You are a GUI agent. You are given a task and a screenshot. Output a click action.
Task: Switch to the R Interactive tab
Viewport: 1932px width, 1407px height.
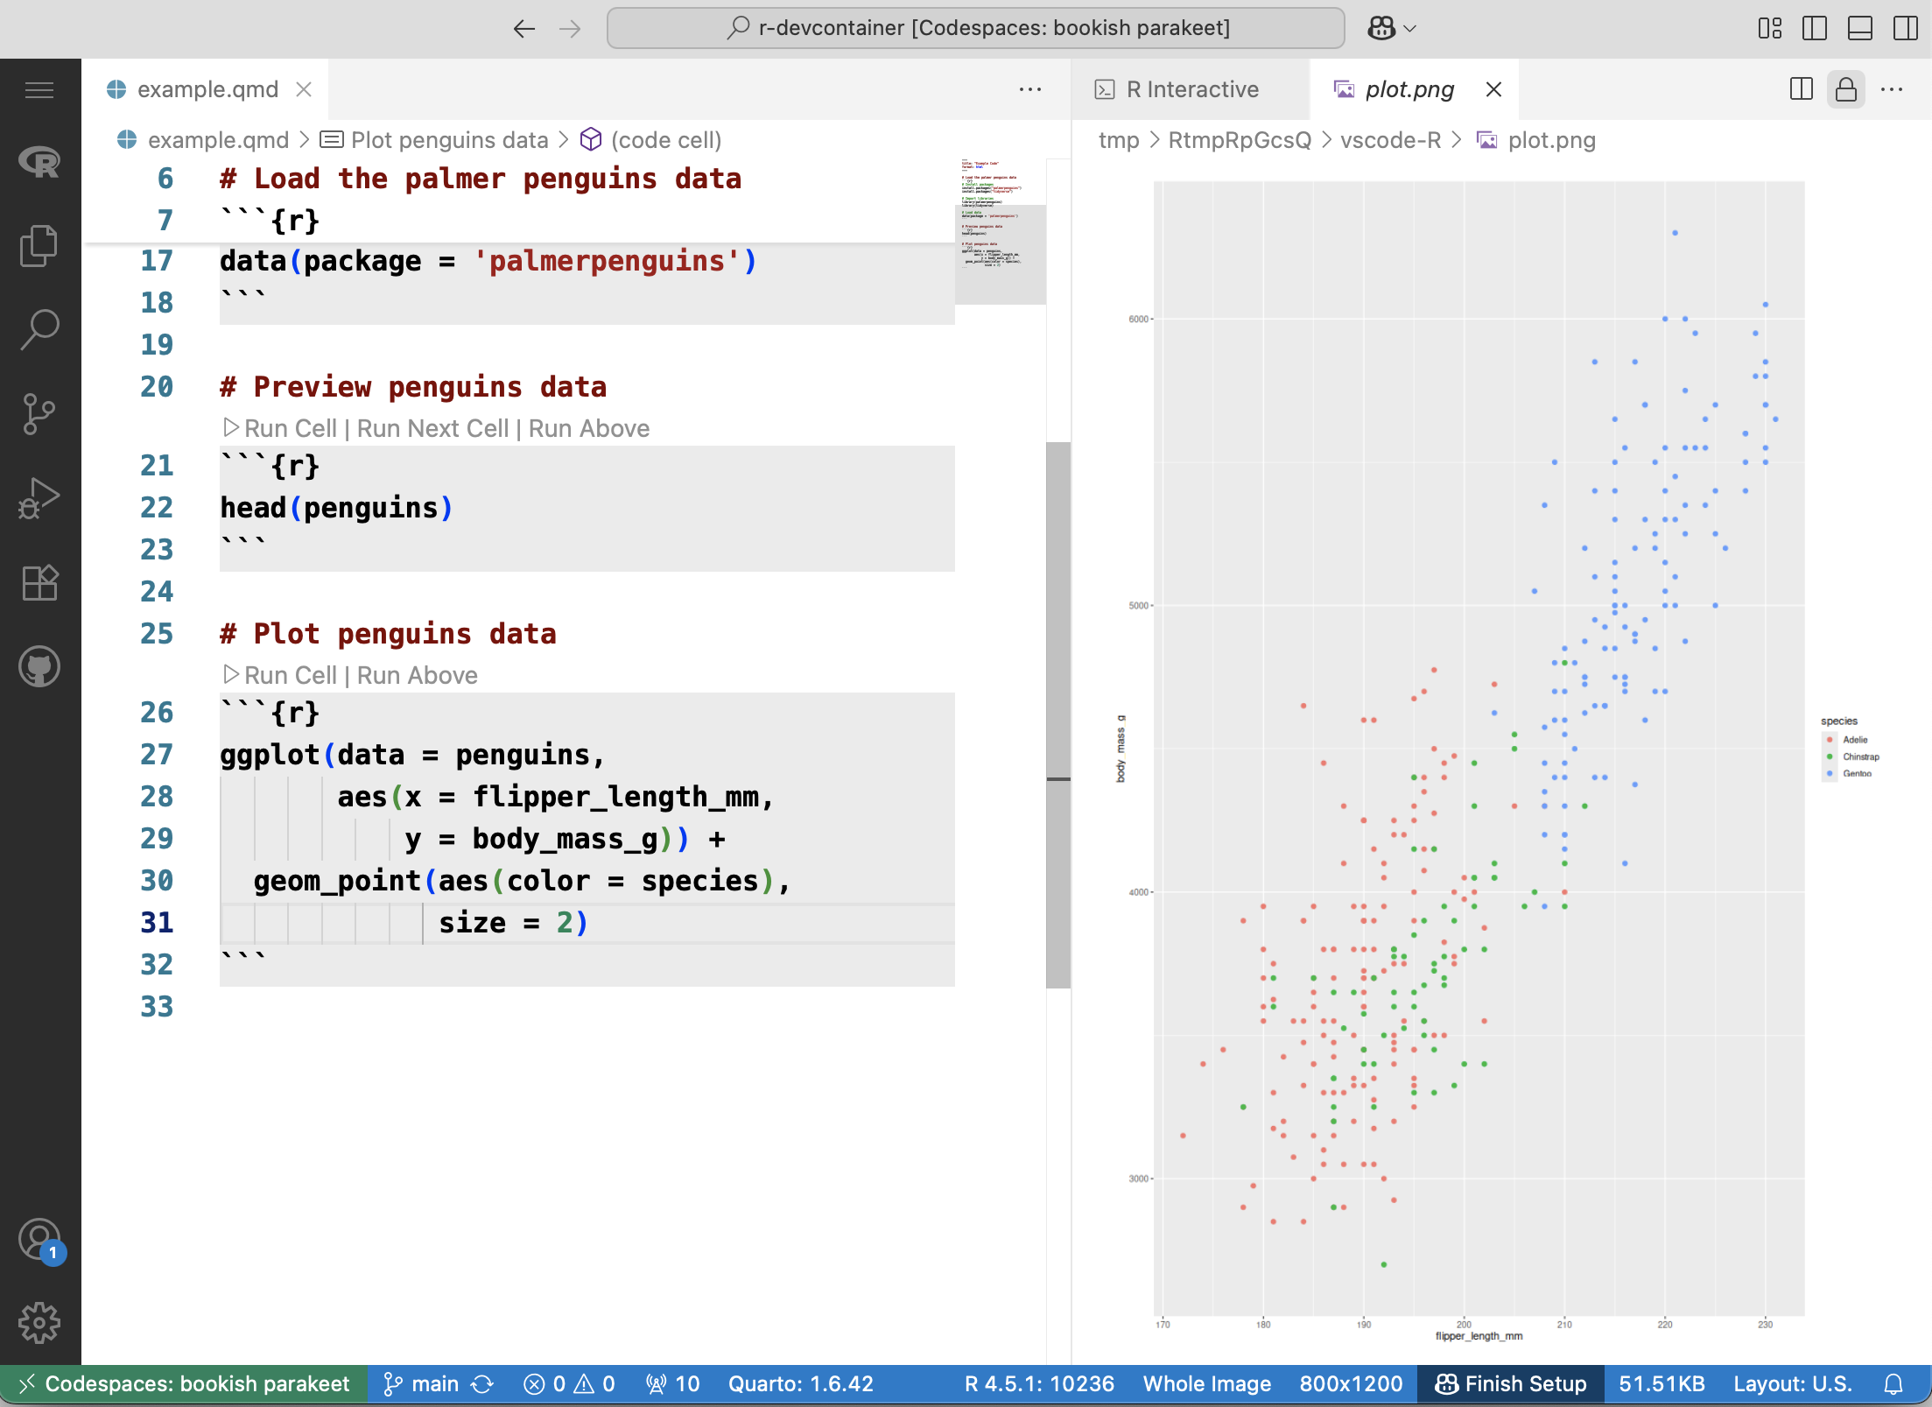pos(1192,89)
